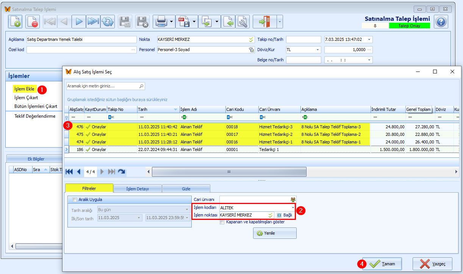Click the lookup icon in Personel field
Viewport: 463px width, 274px height.
pyautogui.click(x=251, y=50)
